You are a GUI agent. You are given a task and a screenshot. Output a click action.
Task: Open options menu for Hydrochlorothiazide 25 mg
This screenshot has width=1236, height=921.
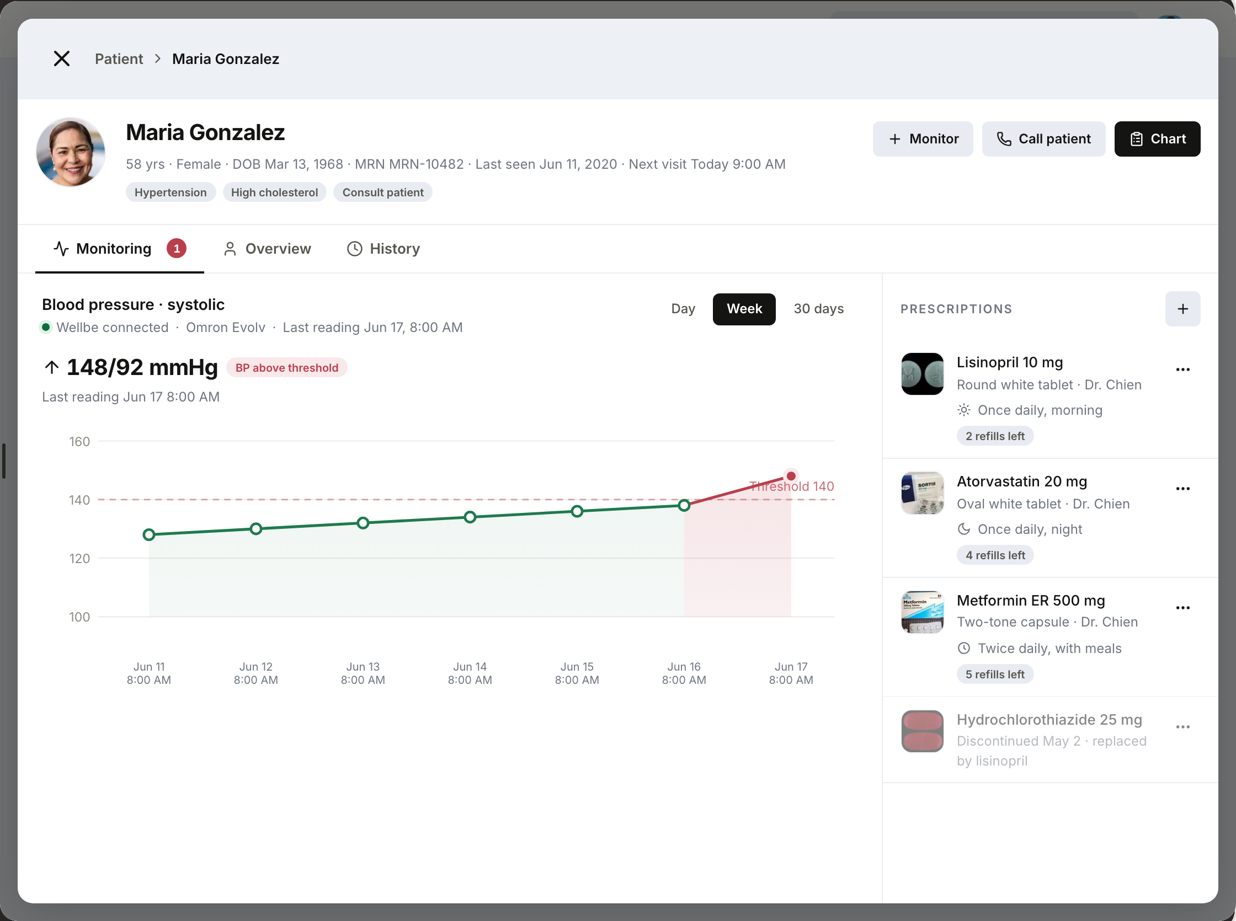coord(1182,727)
